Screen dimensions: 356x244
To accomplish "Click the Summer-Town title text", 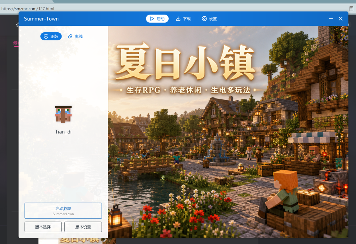I will click(41, 19).
